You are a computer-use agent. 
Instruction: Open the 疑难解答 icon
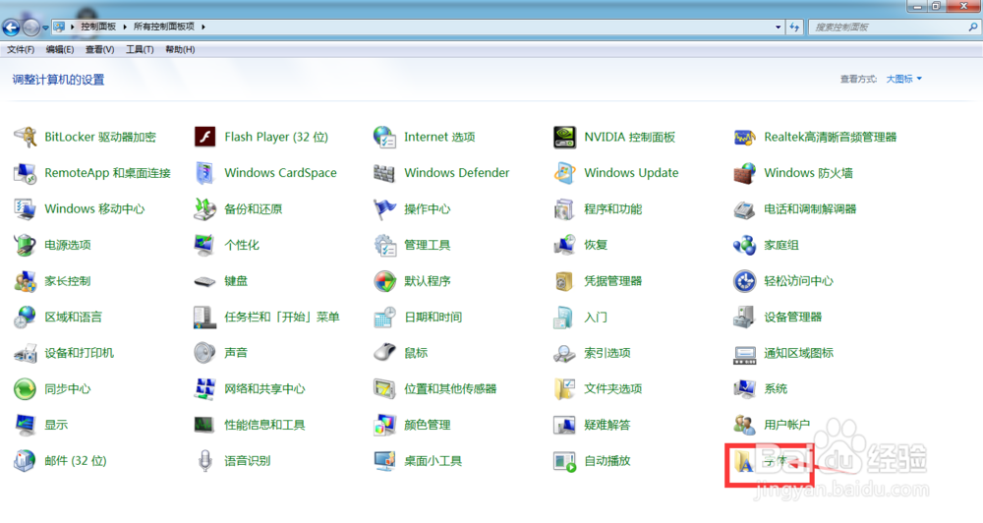pyautogui.click(x=565, y=425)
